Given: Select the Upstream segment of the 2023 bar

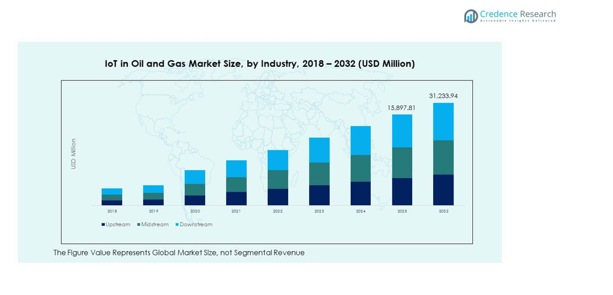Looking at the screenshot, I should point(319,195).
